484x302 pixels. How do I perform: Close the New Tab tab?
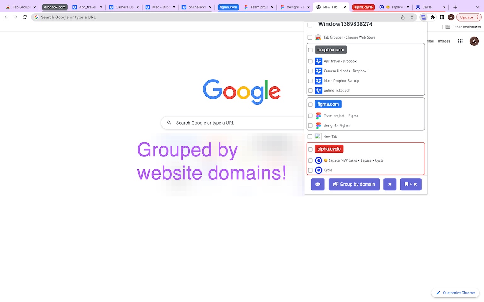(344, 7)
